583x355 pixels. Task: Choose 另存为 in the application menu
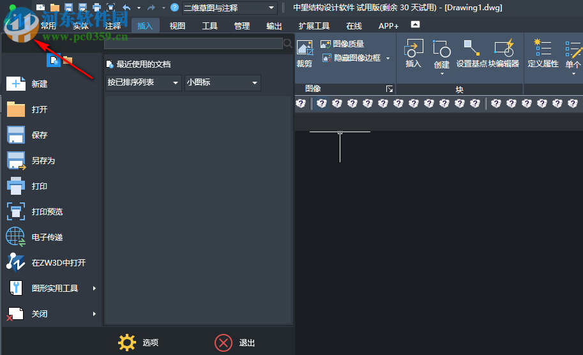pos(50,161)
